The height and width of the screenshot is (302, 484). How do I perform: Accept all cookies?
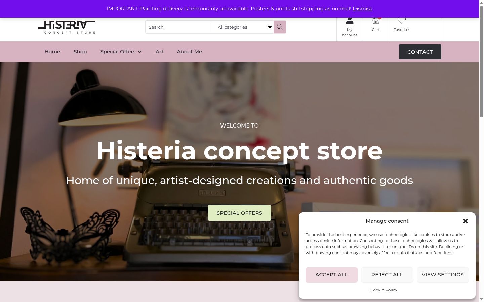(x=331, y=275)
